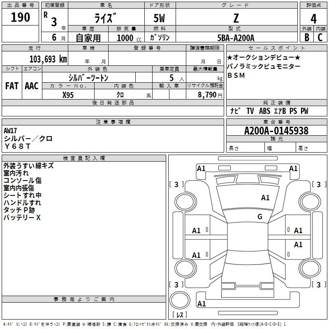Image resolution: width=329 pixels, height=329 pixels.
Task: Click the model code 5BA-A200A
Action: pyautogui.click(x=236, y=37)
